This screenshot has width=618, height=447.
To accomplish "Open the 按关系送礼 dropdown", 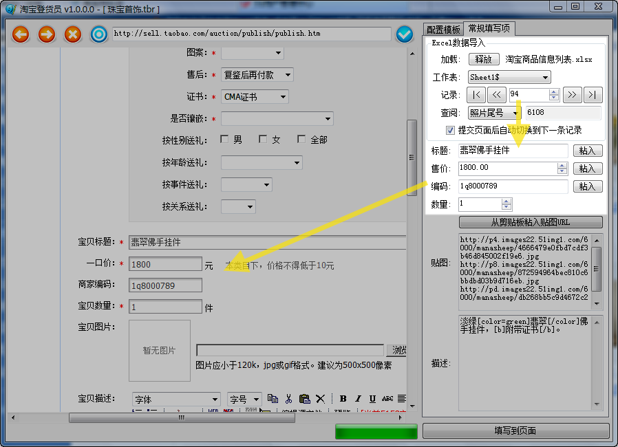I will pos(238,207).
